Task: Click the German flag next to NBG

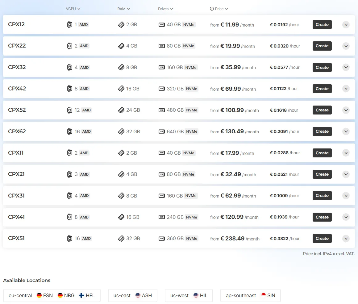Action: point(60,295)
